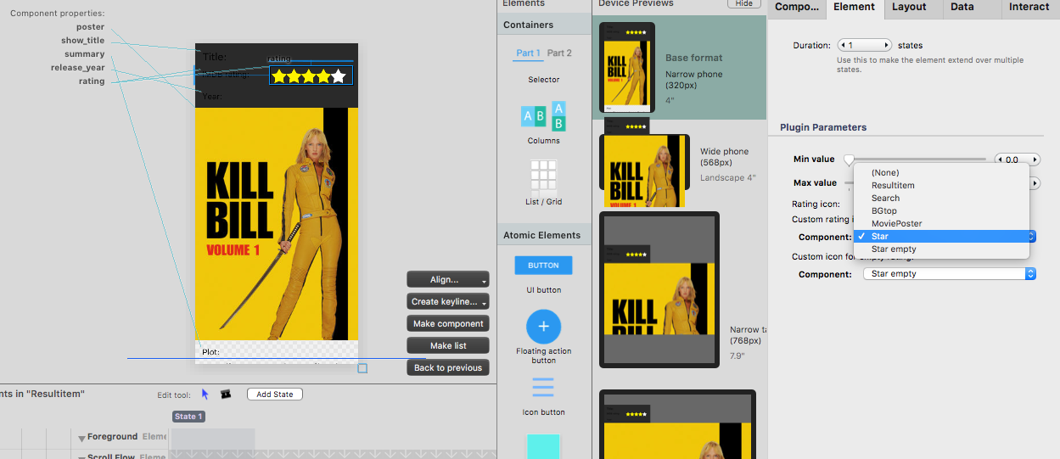Screen dimensions: 1060x459
Task: Increase the Duration states stepper
Action: pos(887,45)
